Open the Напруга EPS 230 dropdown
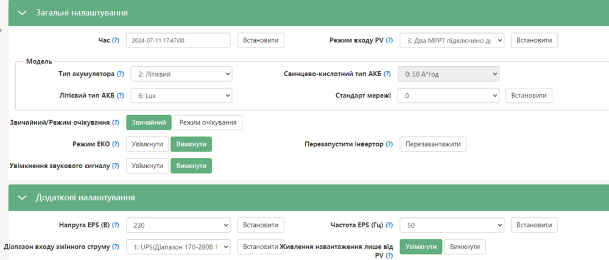The height and width of the screenshot is (260, 609). click(178, 225)
